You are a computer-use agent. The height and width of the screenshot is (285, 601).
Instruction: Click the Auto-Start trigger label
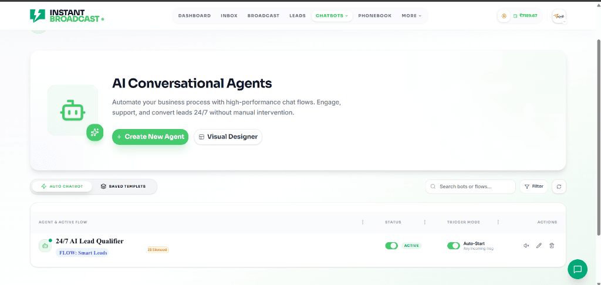474,243
